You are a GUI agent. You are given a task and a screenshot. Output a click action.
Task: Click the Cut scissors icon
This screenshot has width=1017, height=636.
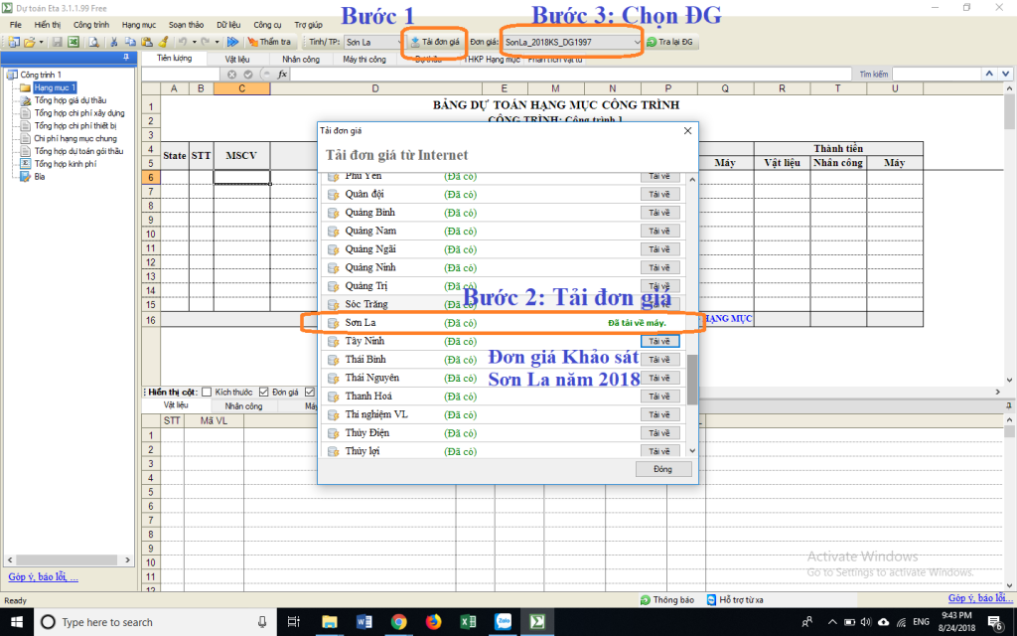pyautogui.click(x=115, y=42)
